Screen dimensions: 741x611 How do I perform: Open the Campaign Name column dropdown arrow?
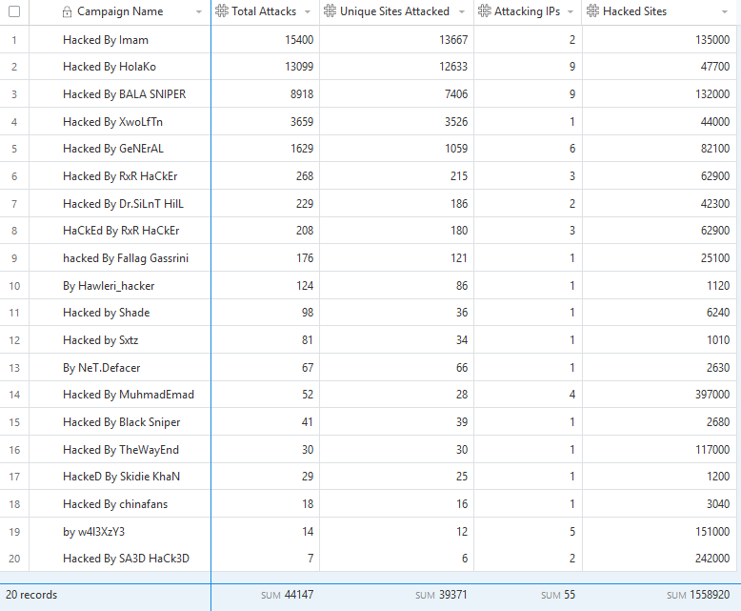click(198, 12)
